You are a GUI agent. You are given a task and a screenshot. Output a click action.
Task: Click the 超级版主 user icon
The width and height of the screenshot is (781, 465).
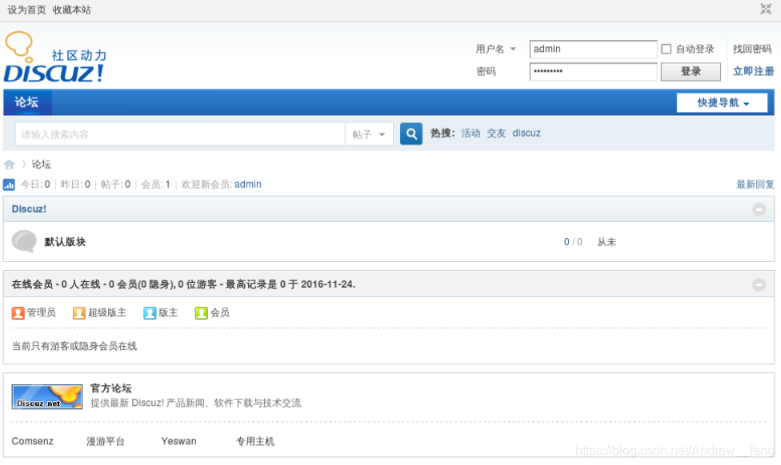point(78,313)
